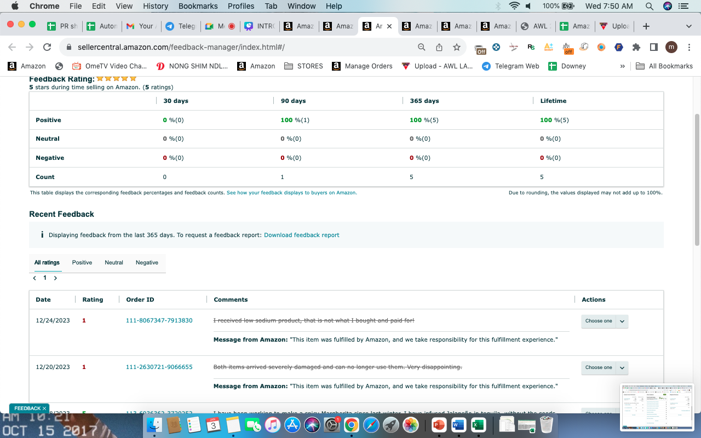The height and width of the screenshot is (438, 701).
Task: Open 'Choose one' dropdown for 12/24/2023 feedback
Action: click(605, 321)
